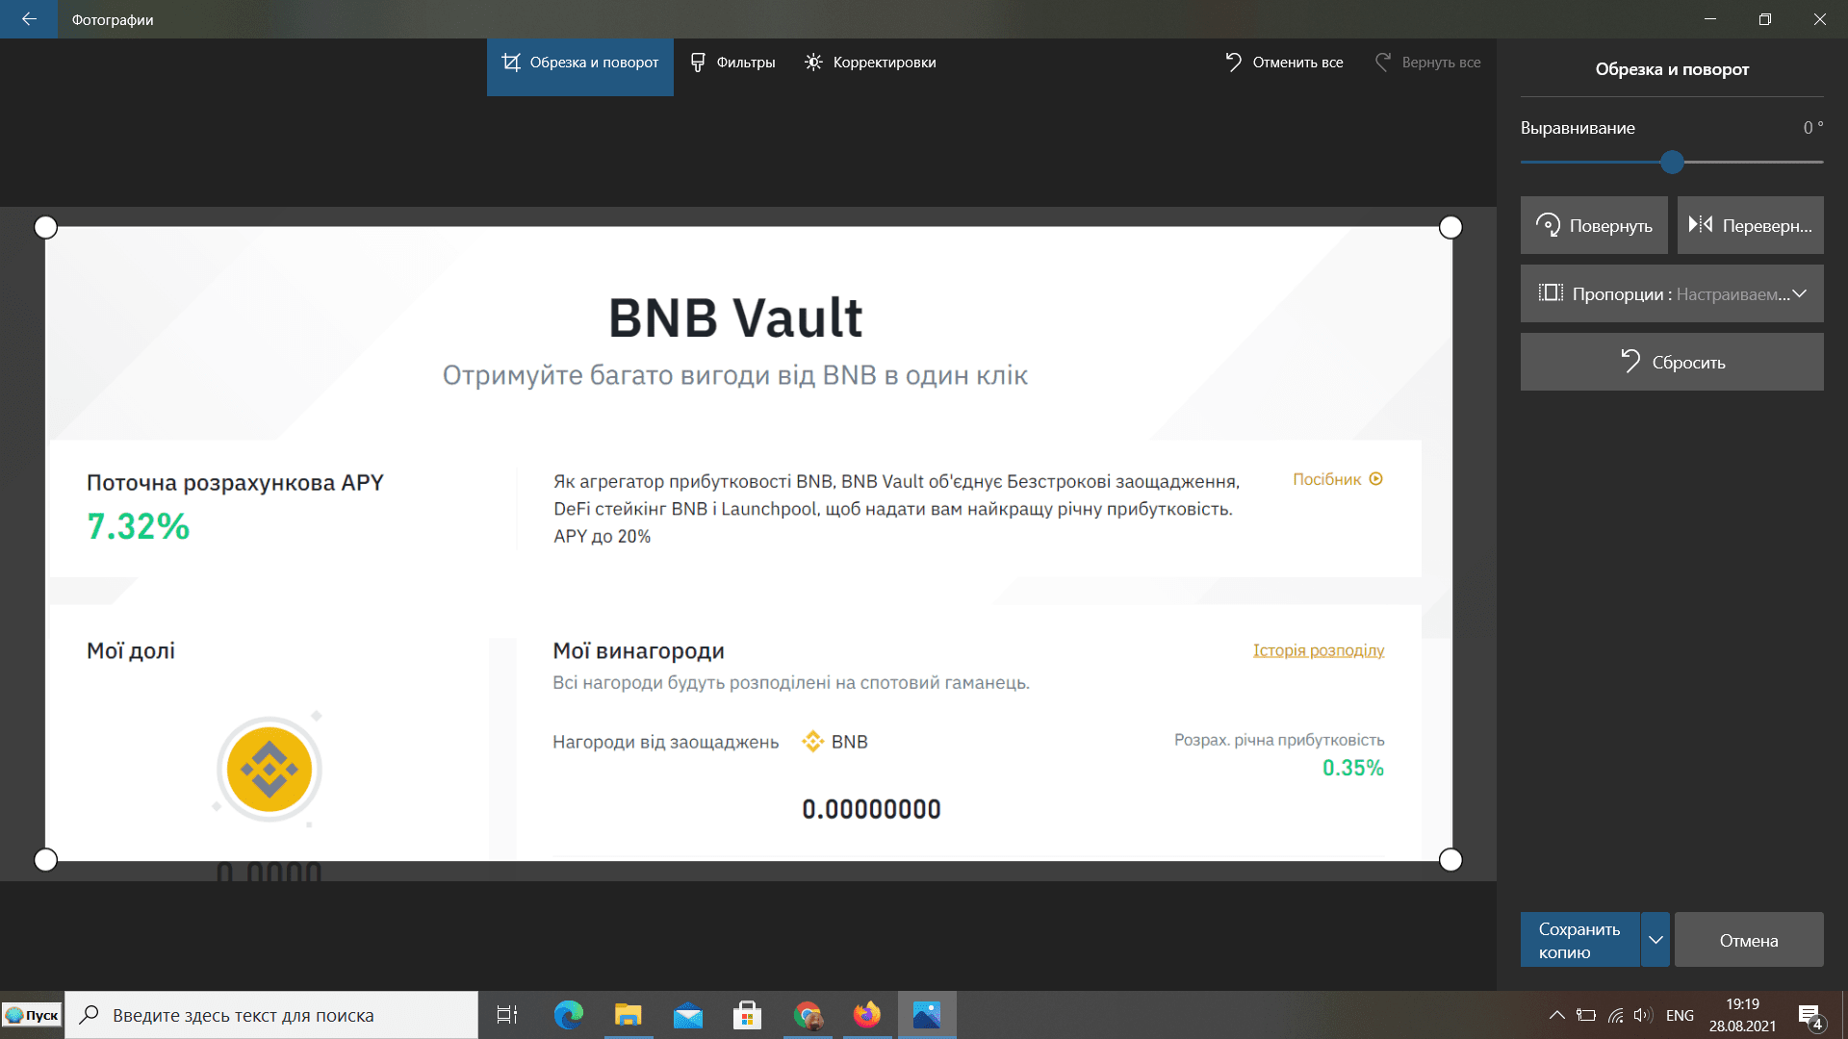Open the notification center icon
Image resolution: width=1848 pixels, height=1039 pixels.
tap(1810, 1015)
